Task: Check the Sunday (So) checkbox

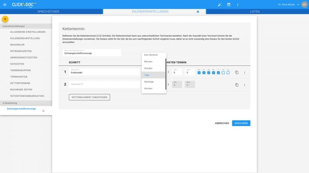Action: pos(228,72)
